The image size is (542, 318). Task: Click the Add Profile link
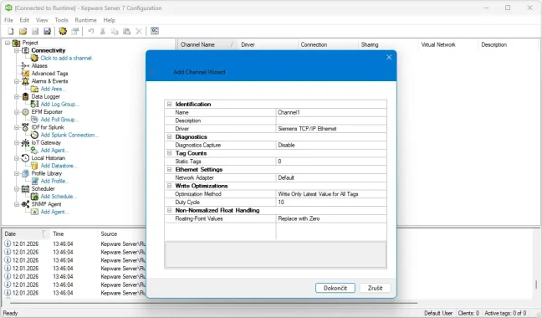tap(54, 181)
